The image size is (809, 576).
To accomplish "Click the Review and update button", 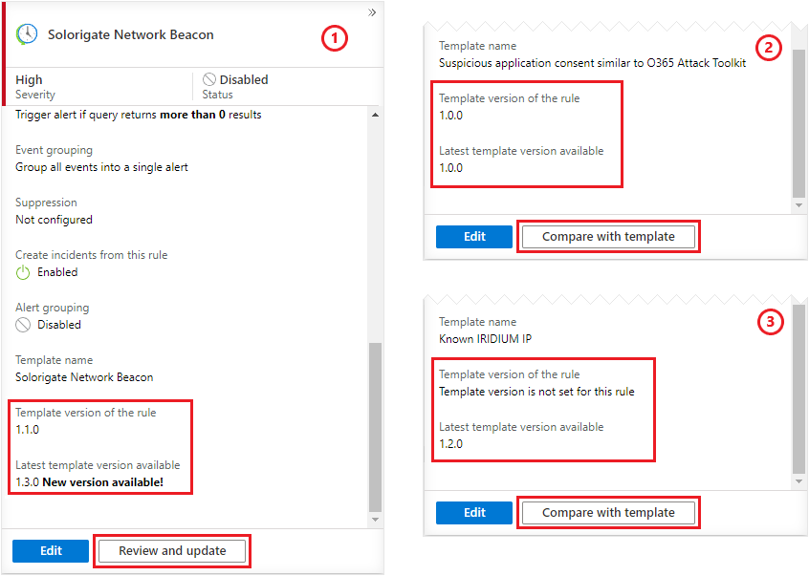I will (x=172, y=551).
